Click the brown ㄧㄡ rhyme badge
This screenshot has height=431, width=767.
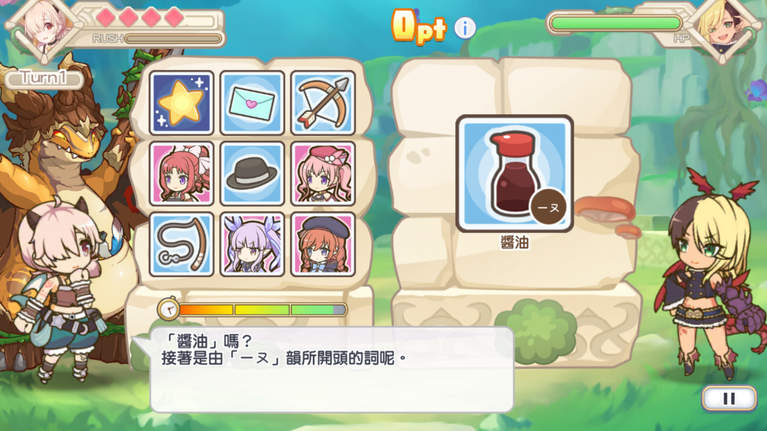548,207
